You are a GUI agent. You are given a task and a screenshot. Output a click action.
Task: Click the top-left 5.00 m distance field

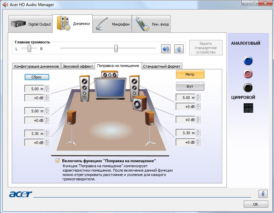point(34,89)
